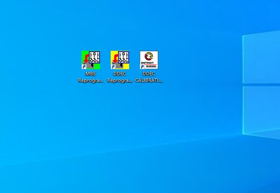The height and width of the screenshot is (193, 280).
Task: Select the MBE Reprogramming shortcut icon
Action: tap(90, 60)
